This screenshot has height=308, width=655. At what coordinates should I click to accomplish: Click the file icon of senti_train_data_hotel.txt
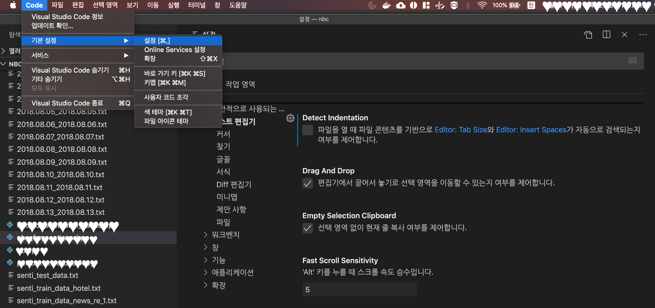[11, 288]
